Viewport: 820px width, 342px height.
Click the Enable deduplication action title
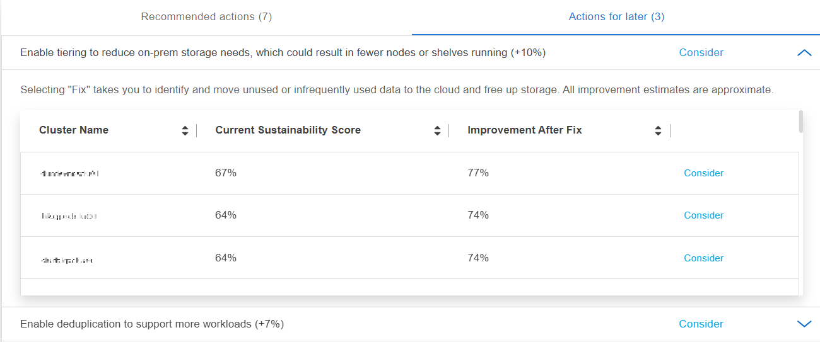[152, 324]
